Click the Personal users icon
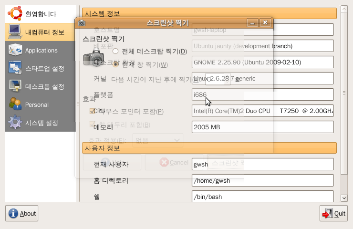This screenshot has height=229, width=353. point(15,104)
